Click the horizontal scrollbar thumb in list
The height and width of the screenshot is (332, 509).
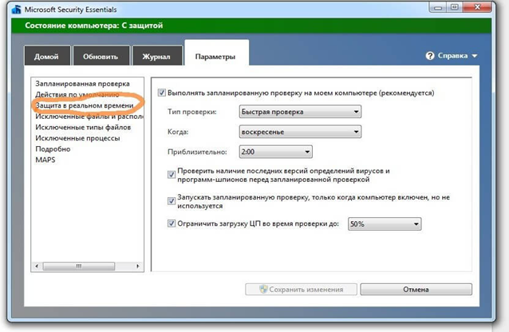point(78,266)
